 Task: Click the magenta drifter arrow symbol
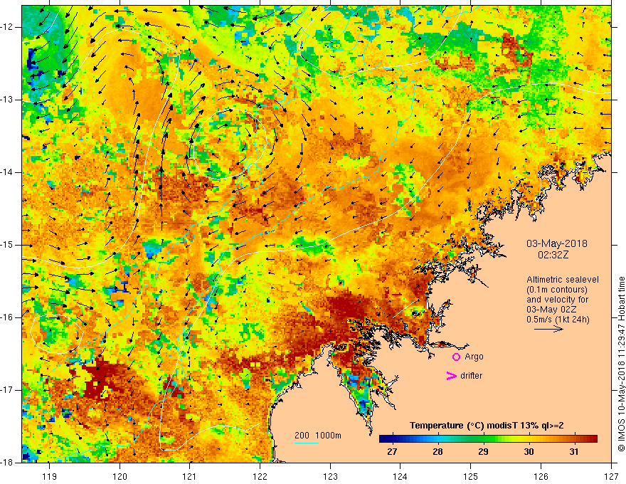point(451,376)
